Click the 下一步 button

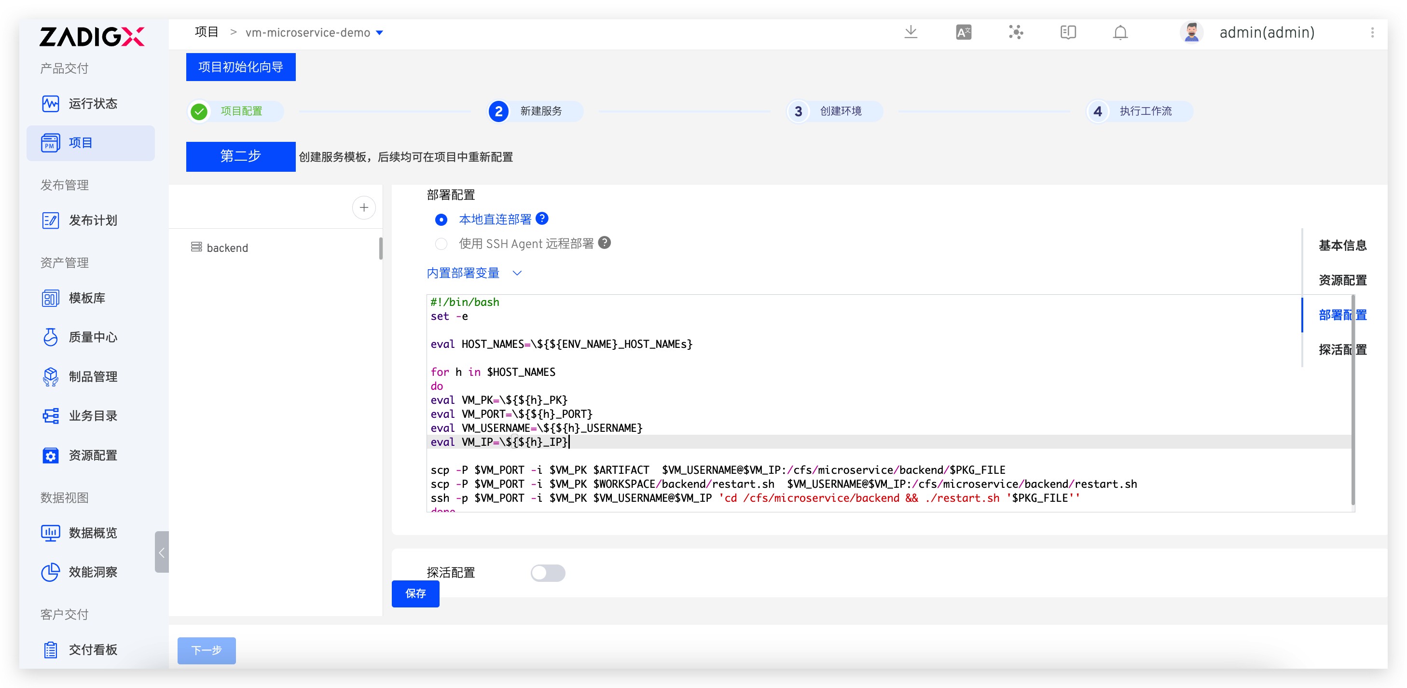[x=207, y=650]
